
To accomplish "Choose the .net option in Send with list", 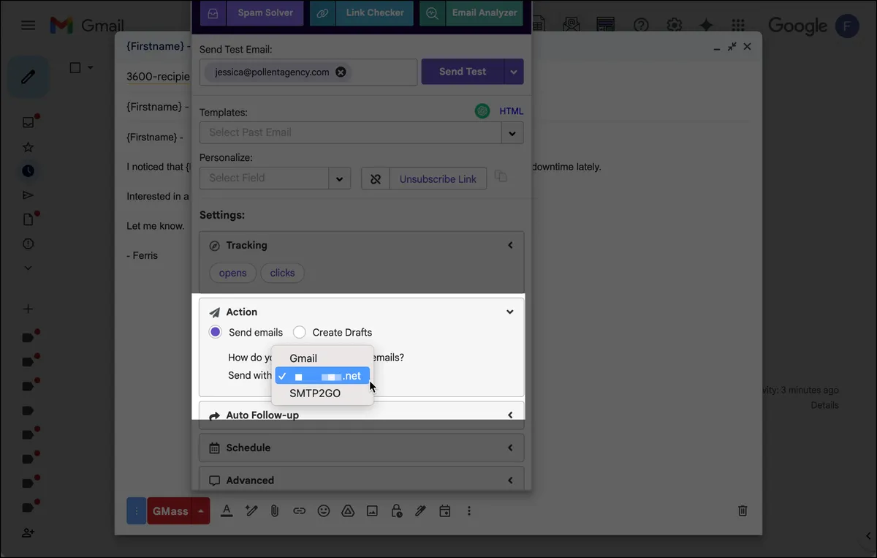I will coord(322,376).
